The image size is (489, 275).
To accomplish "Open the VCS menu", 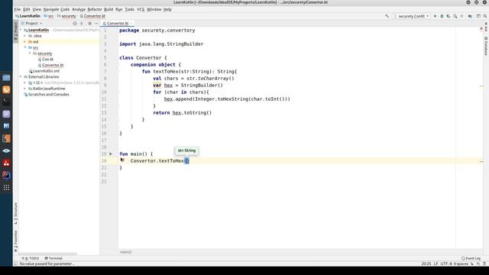I will 141,9.
